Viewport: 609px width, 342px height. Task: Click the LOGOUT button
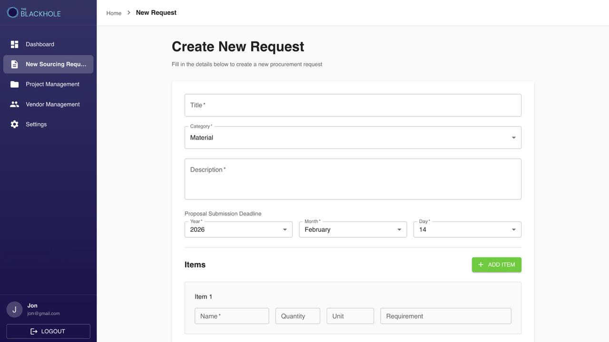[x=48, y=332]
